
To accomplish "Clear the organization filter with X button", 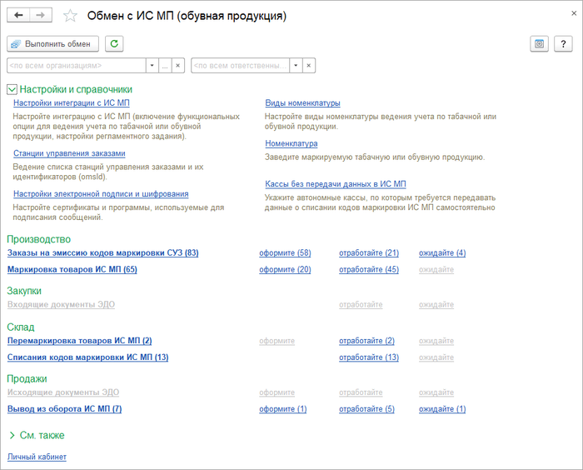I will coord(177,65).
